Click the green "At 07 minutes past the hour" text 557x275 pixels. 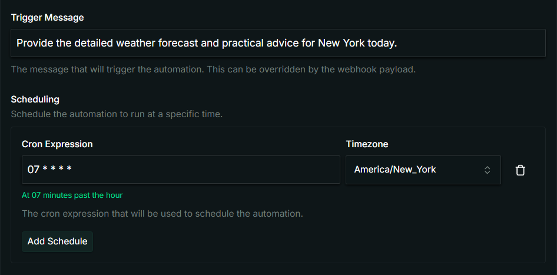pyautogui.click(x=72, y=195)
